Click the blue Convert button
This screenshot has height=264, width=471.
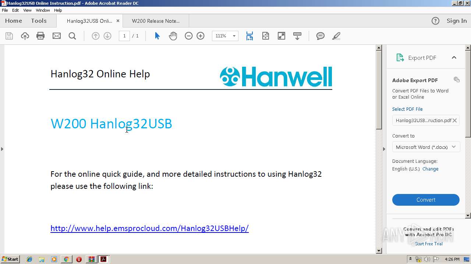(x=426, y=200)
